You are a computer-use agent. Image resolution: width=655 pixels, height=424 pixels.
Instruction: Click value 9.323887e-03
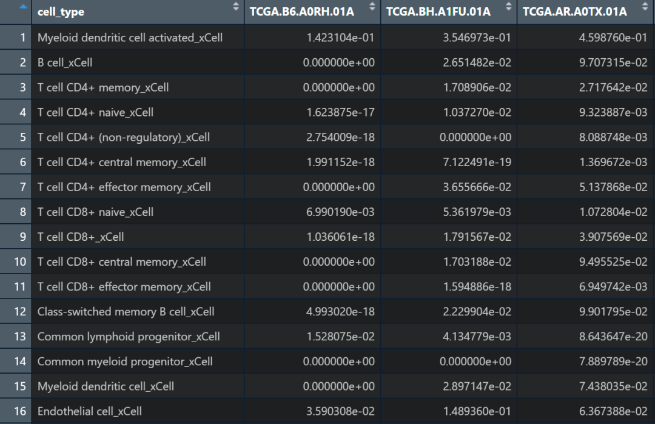(613, 112)
